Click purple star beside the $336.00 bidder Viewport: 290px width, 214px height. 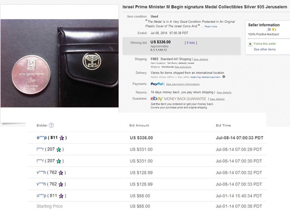tap(63, 138)
